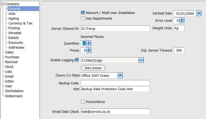The height and width of the screenshot is (119, 206).
Task: Open the Watermark settings section
Action: point(14,96)
